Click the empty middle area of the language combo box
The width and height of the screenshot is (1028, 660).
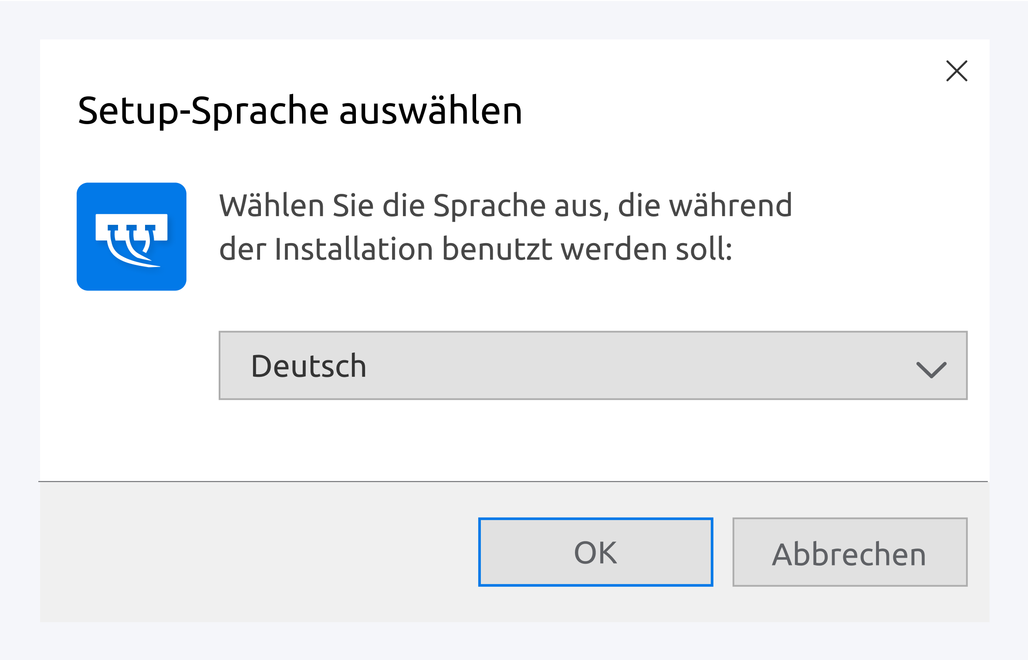(632, 366)
